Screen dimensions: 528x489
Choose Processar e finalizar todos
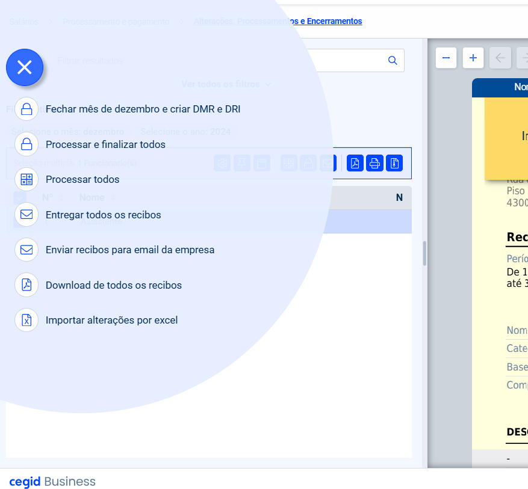pos(105,144)
